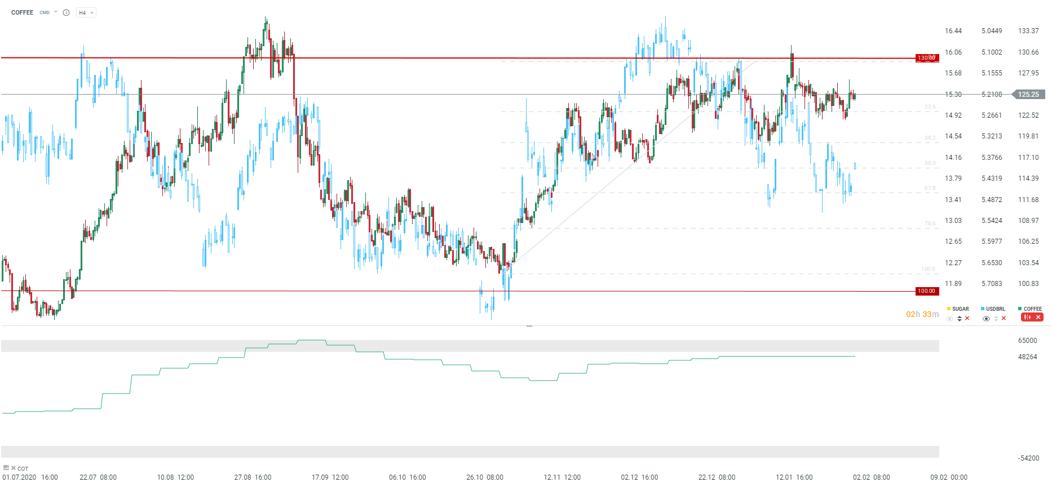This screenshot has width=1052, height=487.
Task: Click the 133.37 price axis value
Action: [1028, 31]
